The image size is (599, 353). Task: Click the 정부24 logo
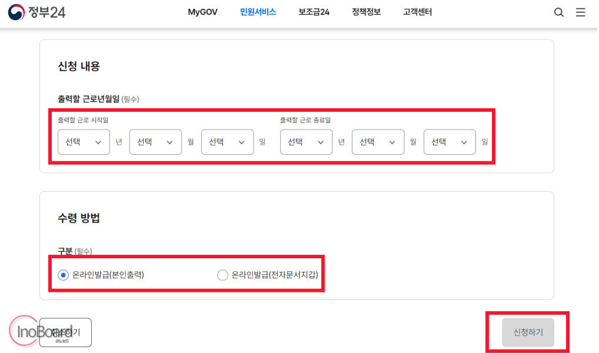(36, 12)
